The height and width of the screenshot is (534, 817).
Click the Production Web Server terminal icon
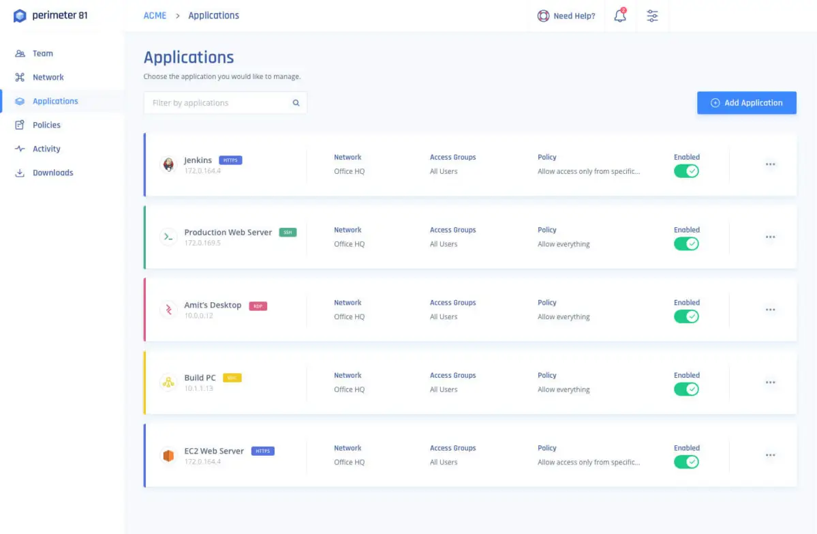168,237
